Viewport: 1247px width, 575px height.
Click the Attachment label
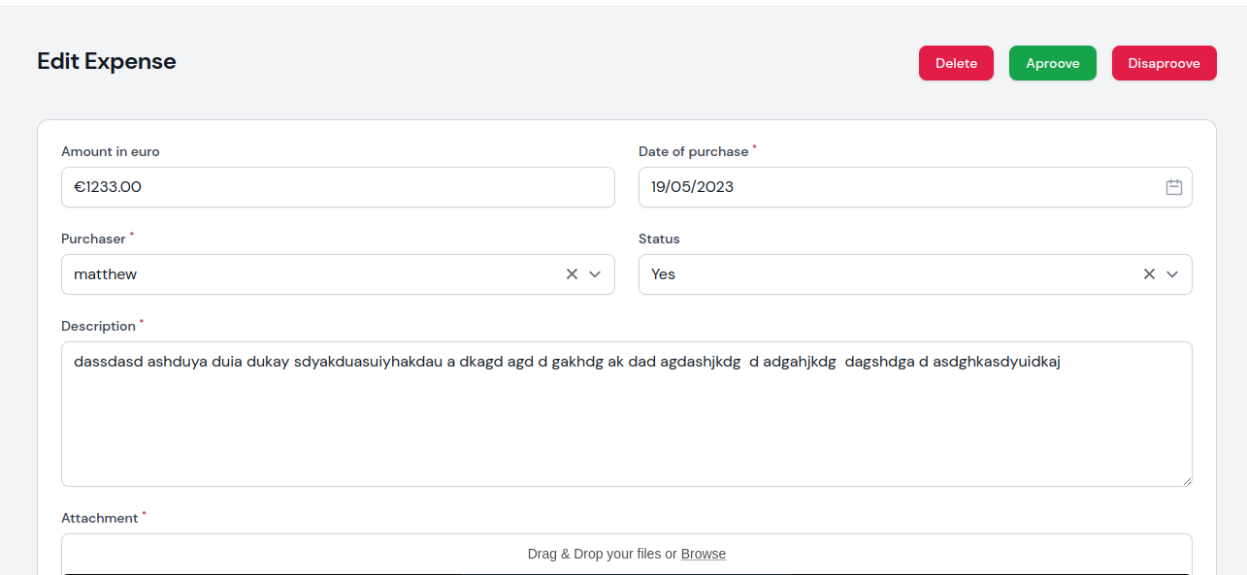[100, 518]
